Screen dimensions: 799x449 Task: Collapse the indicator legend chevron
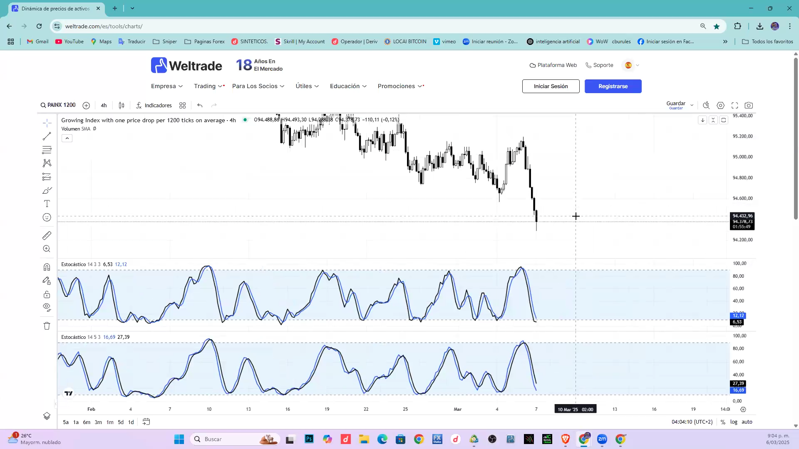point(67,138)
